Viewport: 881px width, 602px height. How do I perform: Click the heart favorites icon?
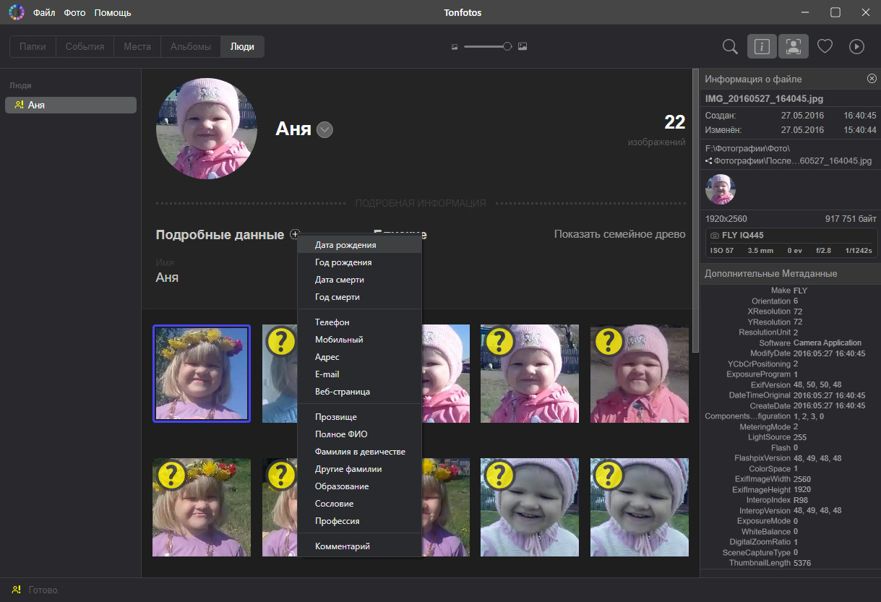pos(825,47)
